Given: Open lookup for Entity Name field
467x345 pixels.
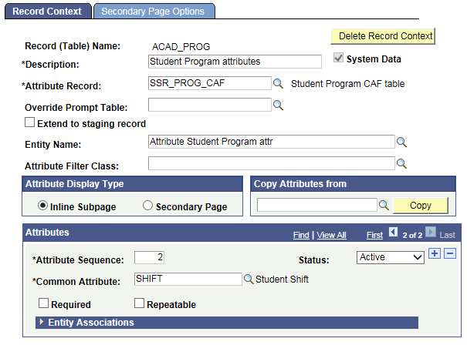Looking at the screenshot, I should pos(401,142).
